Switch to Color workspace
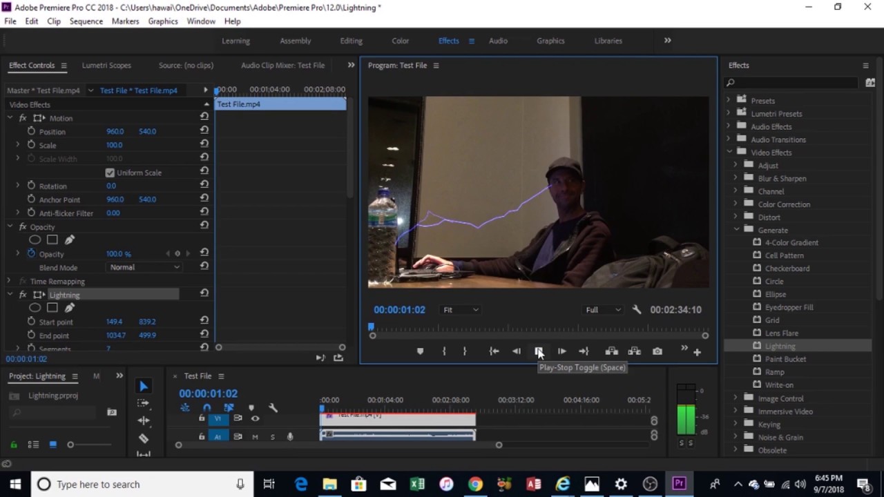Viewport: 884px width, 497px height. coord(401,41)
